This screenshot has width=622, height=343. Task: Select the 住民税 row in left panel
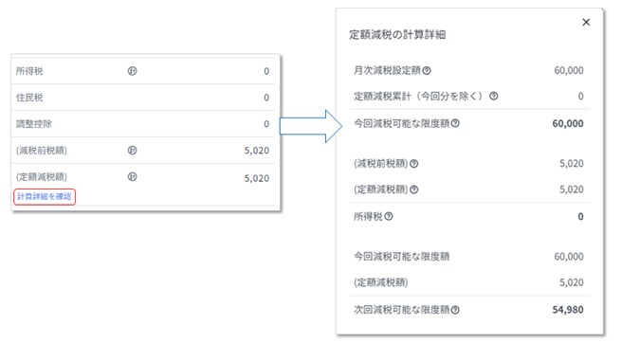[x=143, y=98]
